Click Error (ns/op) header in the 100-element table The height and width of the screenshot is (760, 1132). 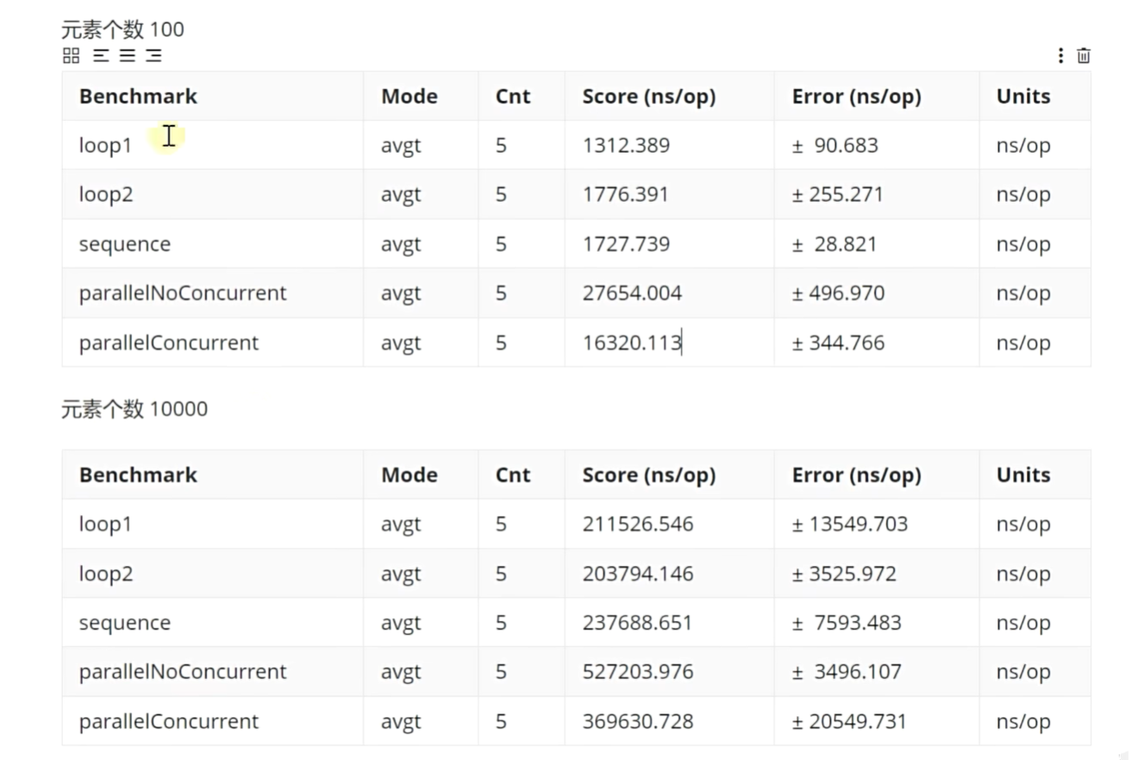tap(856, 97)
